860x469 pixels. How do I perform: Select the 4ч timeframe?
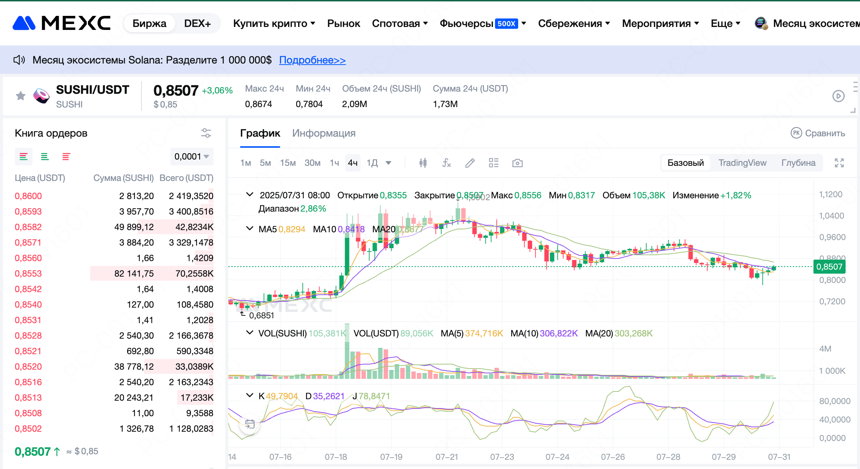click(353, 163)
